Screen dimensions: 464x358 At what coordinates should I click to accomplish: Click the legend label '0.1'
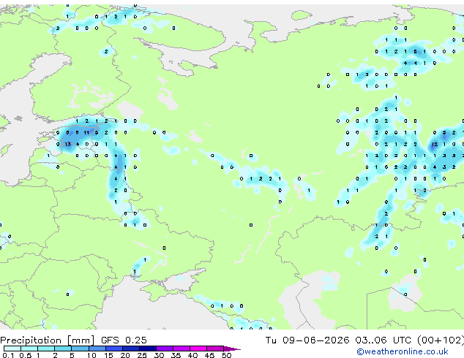[x=8, y=355]
